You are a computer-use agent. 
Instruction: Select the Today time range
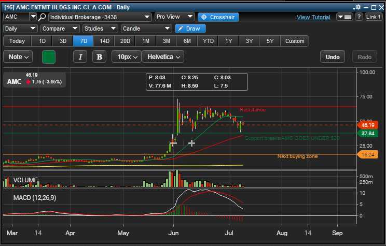[x=17, y=41]
